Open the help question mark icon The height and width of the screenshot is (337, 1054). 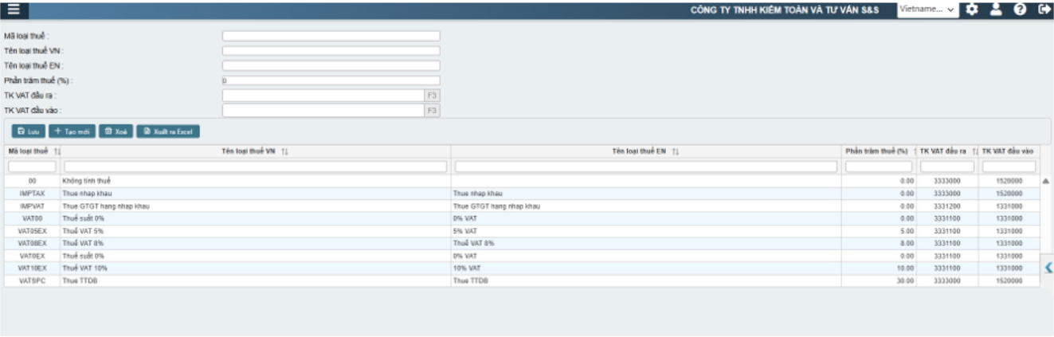pos(1019,10)
